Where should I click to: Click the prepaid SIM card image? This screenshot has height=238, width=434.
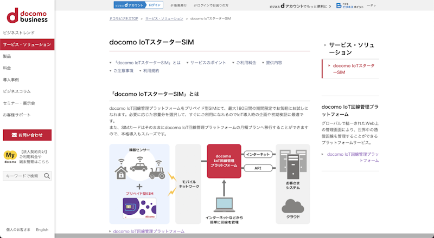coord(139,208)
